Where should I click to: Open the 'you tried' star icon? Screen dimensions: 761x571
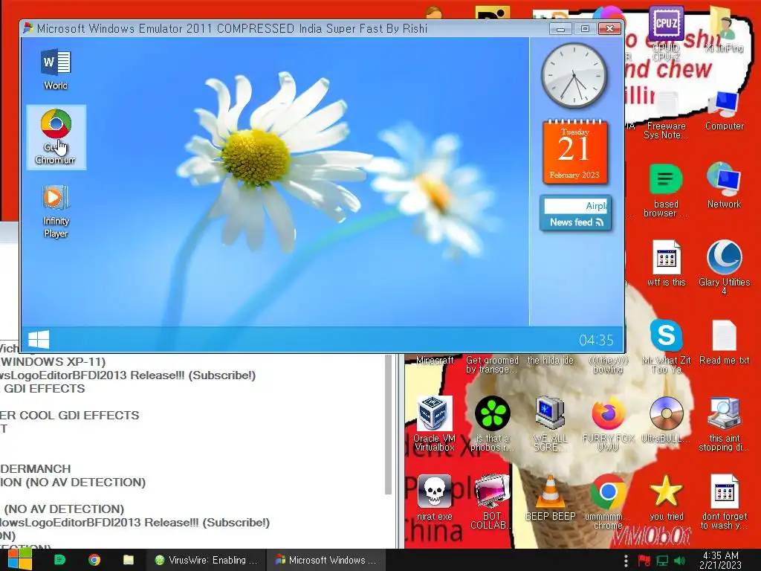click(x=666, y=497)
